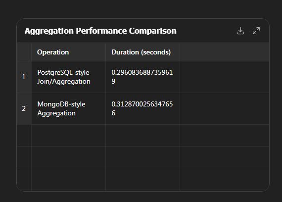Download the Aggregation Performance Comparison table
Viewport: 282px width, 202px height.
click(x=240, y=31)
